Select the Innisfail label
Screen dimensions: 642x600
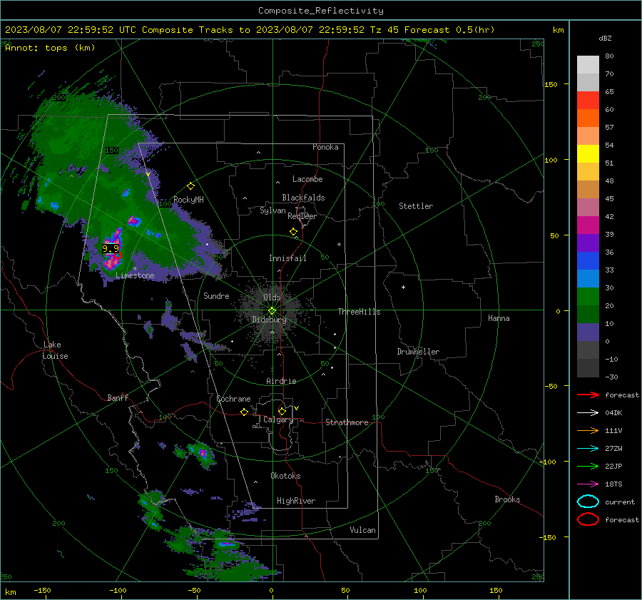(x=287, y=258)
